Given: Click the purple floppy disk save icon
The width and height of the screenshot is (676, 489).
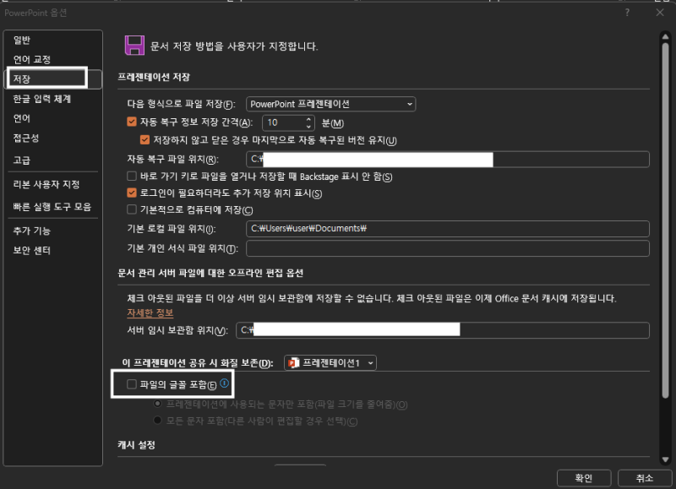Looking at the screenshot, I should tap(134, 46).
